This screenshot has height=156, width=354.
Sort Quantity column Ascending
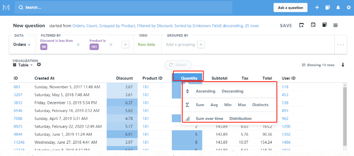click(205, 91)
